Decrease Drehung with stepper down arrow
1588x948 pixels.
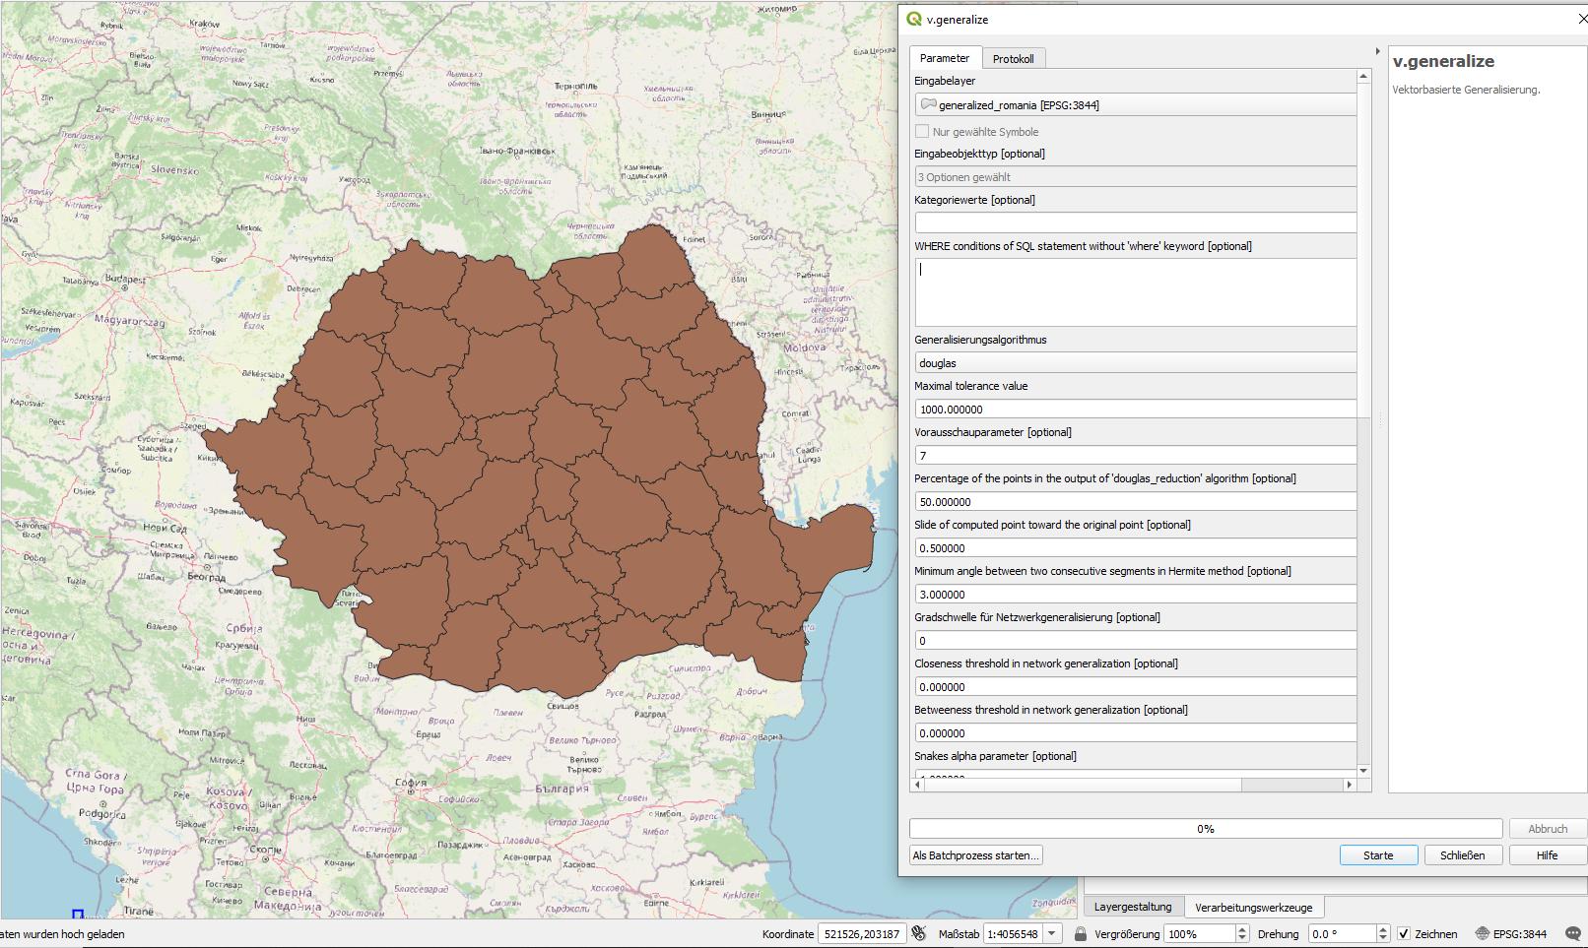click(x=1383, y=938)
